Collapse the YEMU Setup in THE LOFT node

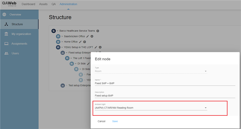point(62,47)
